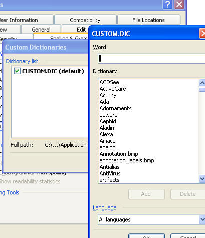Select ActiveCare in the dictionary list

113,89
